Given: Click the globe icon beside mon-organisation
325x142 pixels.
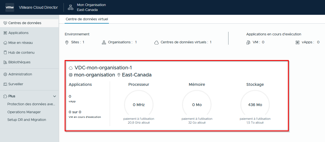Looking at the screenshot, I should [x=70, y=75].
